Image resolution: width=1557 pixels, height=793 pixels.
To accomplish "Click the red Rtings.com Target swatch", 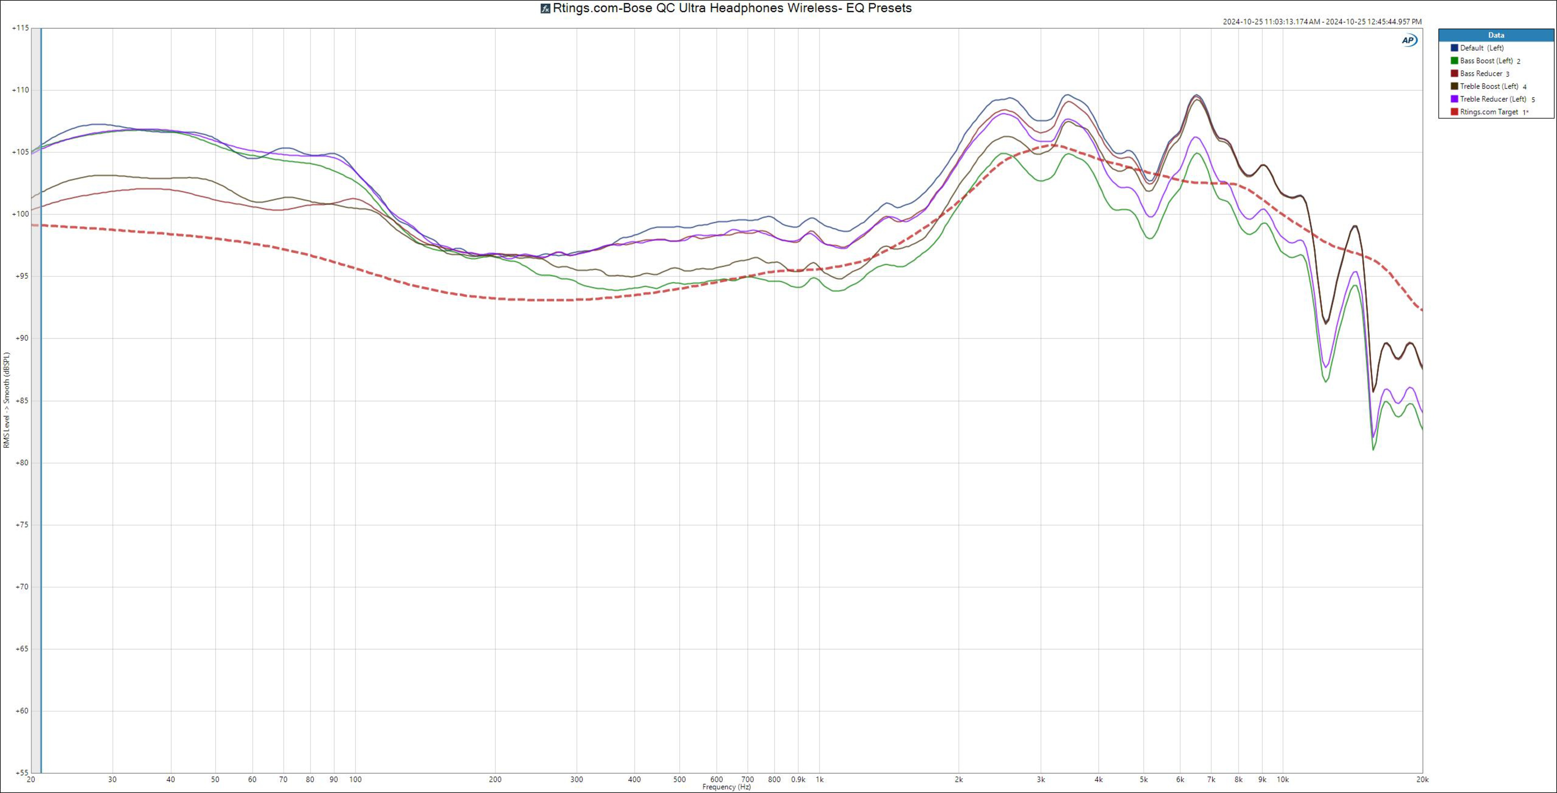I will 1454,112.
